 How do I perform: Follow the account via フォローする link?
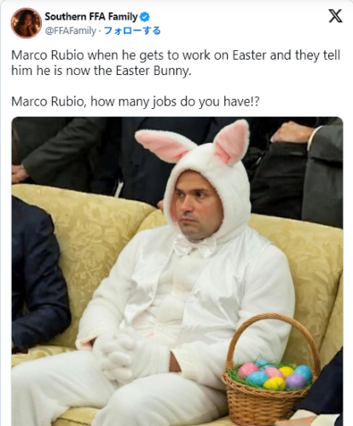[132, 31]
